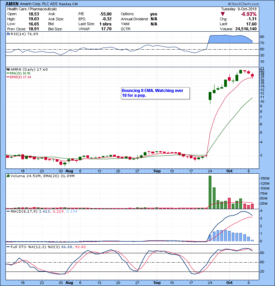Screen dimensions: 275x286
Task: Click the N/A value beside Yield
Action: pos(154,24)
